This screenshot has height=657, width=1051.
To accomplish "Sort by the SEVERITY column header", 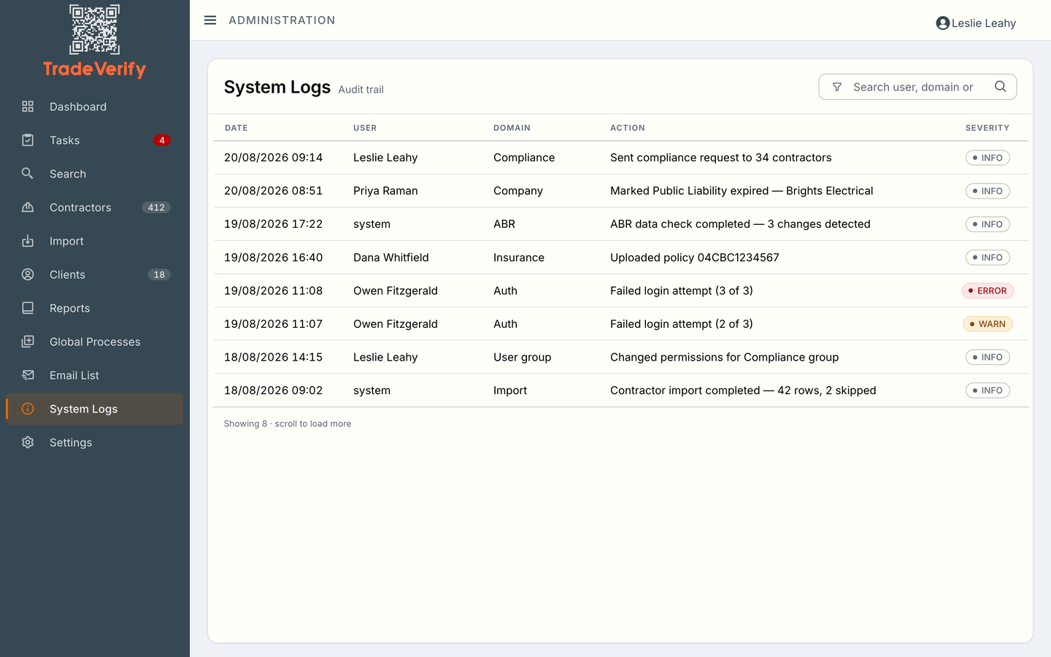I will [988, 128].
